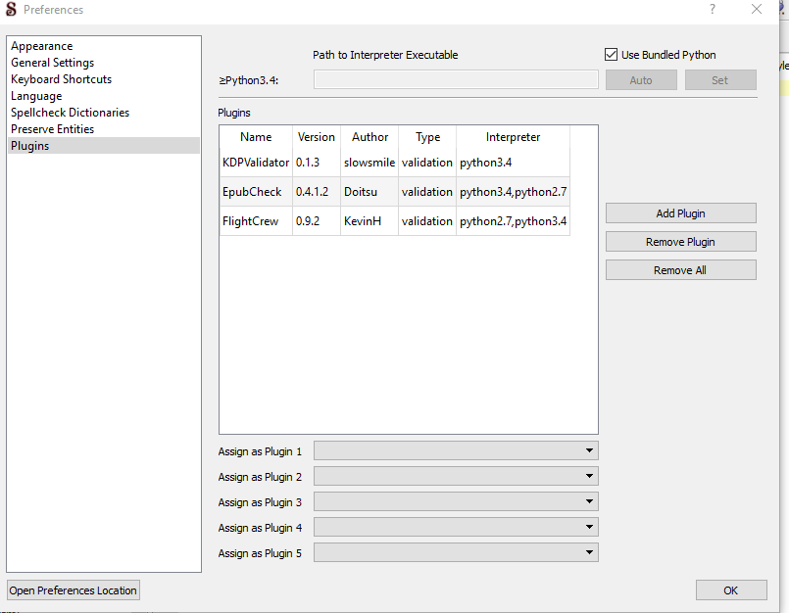789x613 pixels.
Task: Click validation type cell for FlightCrew
Action: [427, 220]
